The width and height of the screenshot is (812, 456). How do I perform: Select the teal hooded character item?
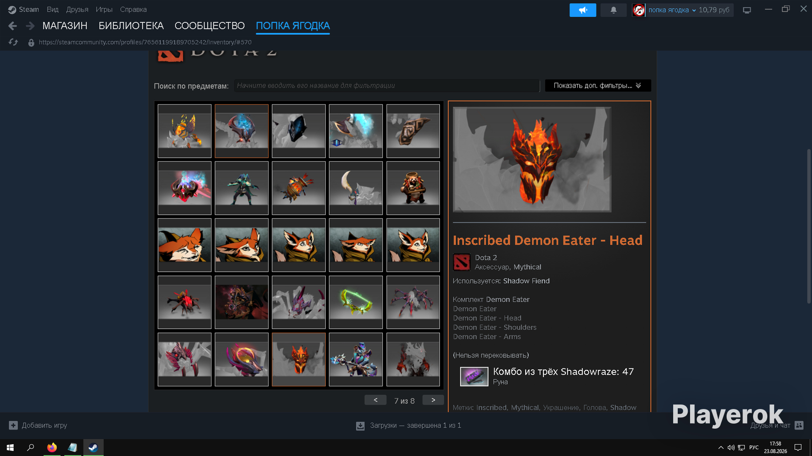(242, 188)
